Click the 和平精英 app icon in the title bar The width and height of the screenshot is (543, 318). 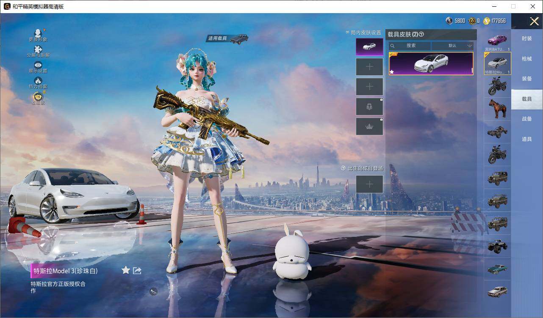[7, 6]
